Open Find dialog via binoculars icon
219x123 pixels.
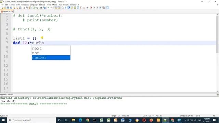41,8
